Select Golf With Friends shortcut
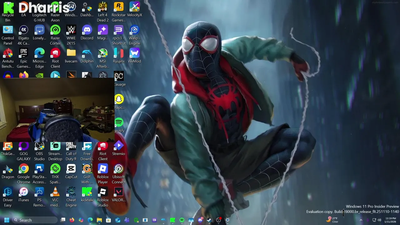 click(87, 174)
